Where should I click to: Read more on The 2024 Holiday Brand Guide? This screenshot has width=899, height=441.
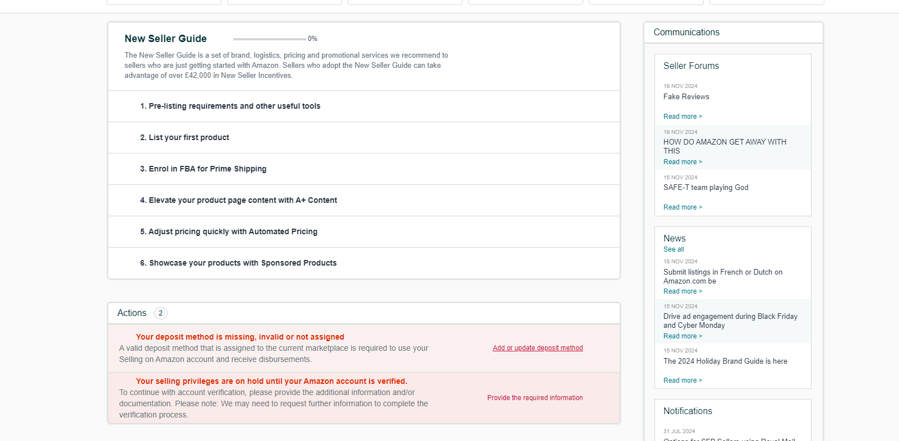[683, 380]
